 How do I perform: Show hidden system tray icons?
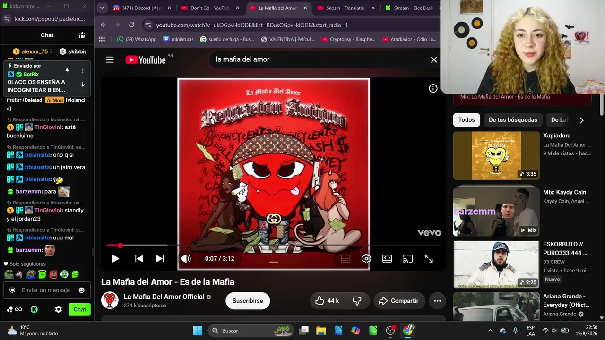(x=490, y=331)
